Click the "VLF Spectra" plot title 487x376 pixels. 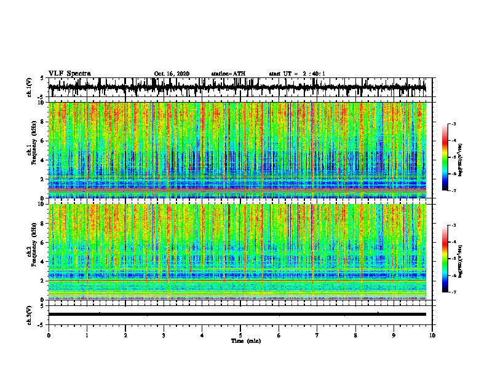(x=69, y=74)
